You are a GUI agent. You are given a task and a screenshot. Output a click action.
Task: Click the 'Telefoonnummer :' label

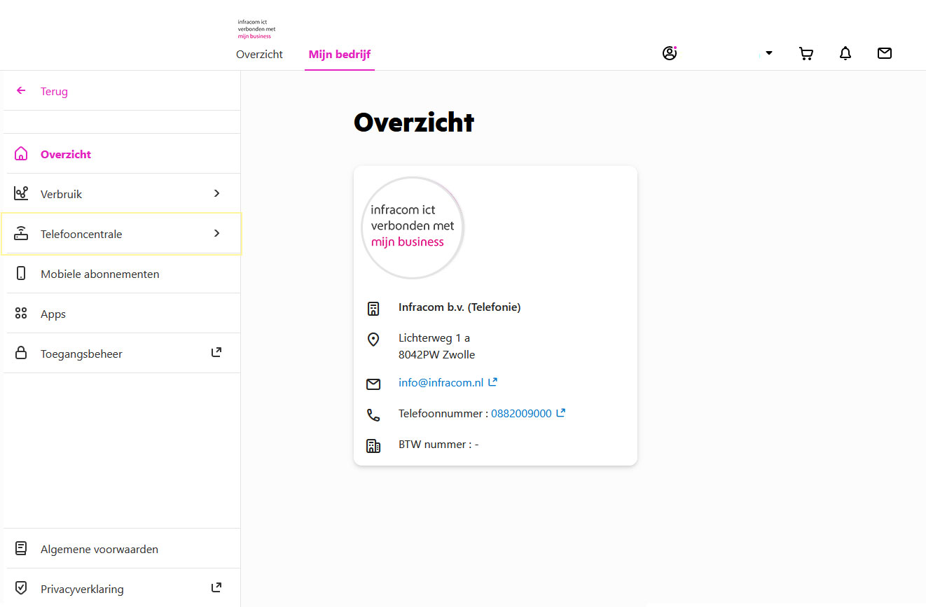coord(443,413)
